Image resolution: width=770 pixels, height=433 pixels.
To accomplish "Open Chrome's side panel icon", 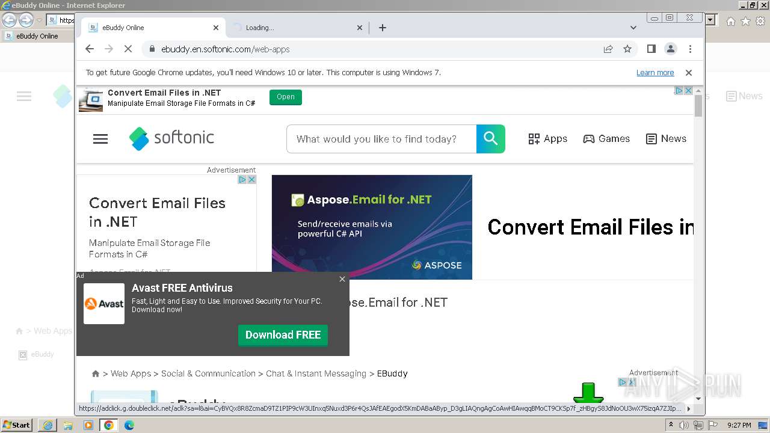I will click(x=651, y=49).
